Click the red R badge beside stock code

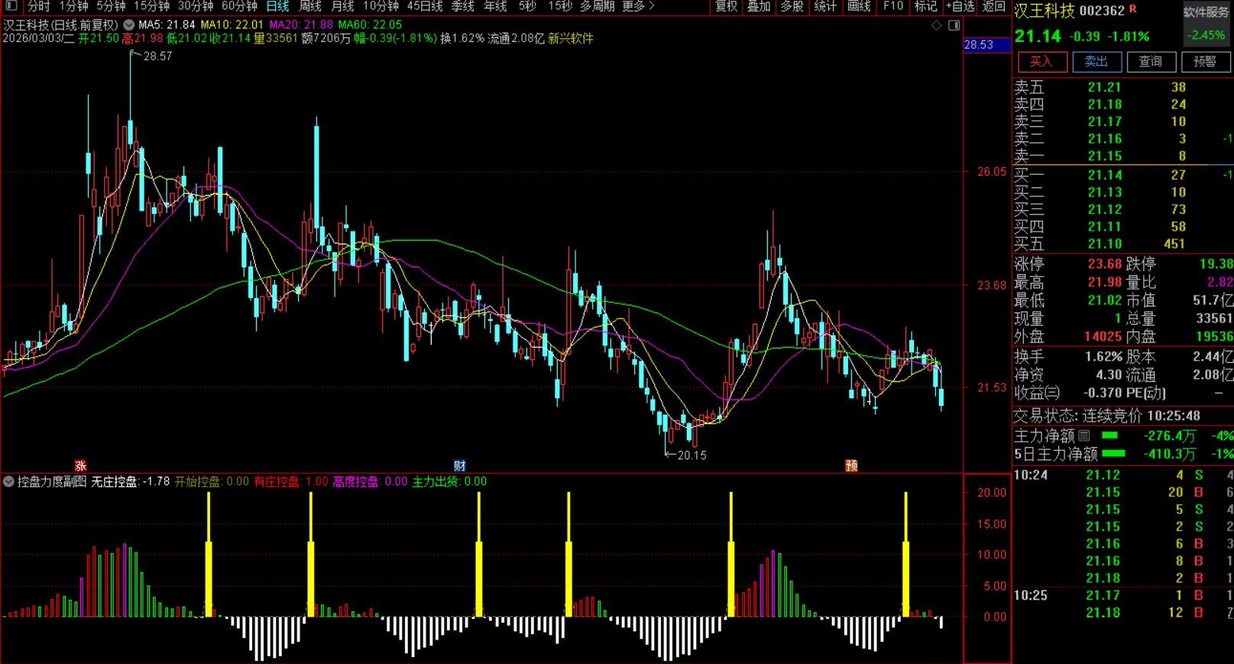coord(1132,9)
